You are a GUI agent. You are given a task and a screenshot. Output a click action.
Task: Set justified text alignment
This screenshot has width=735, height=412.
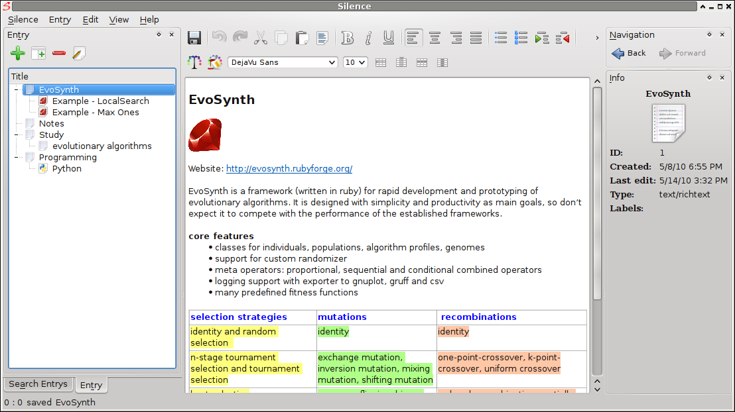(x=476, y=38)
